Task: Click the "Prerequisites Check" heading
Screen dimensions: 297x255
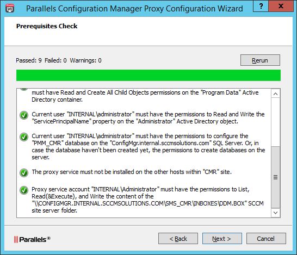Action: (x=47, y=26)
